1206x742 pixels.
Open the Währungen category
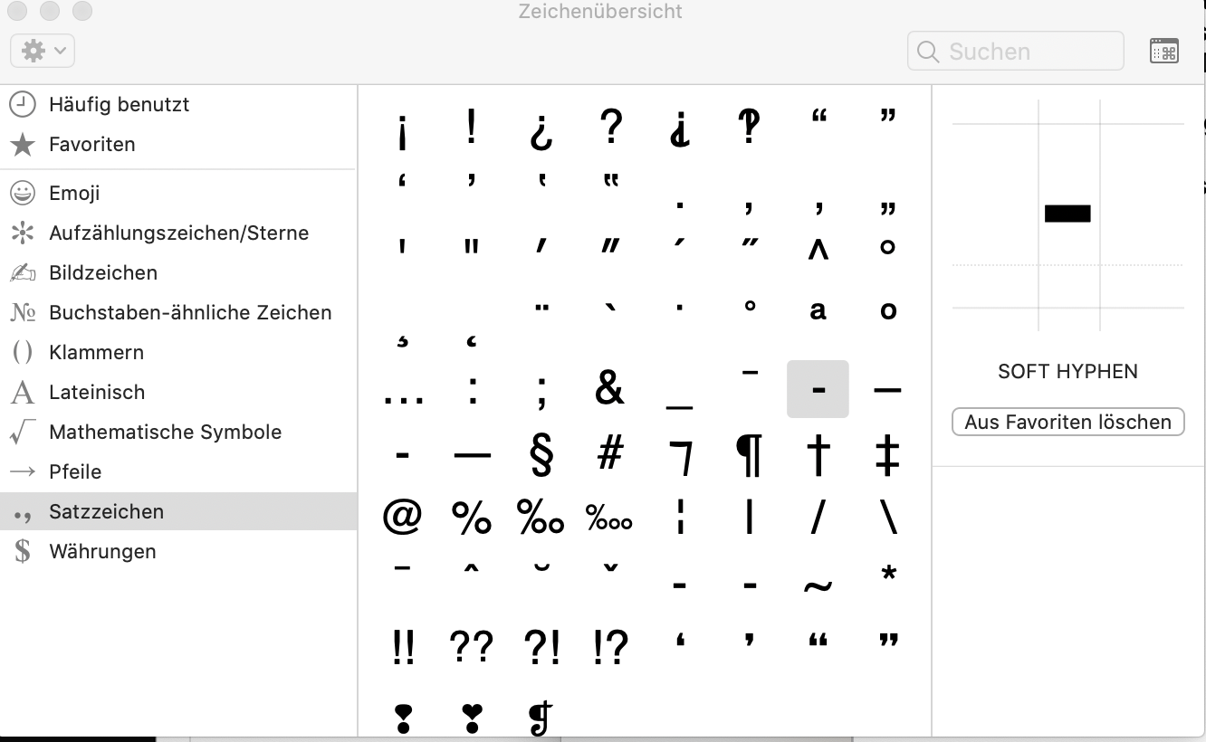[x=178, y=551]
